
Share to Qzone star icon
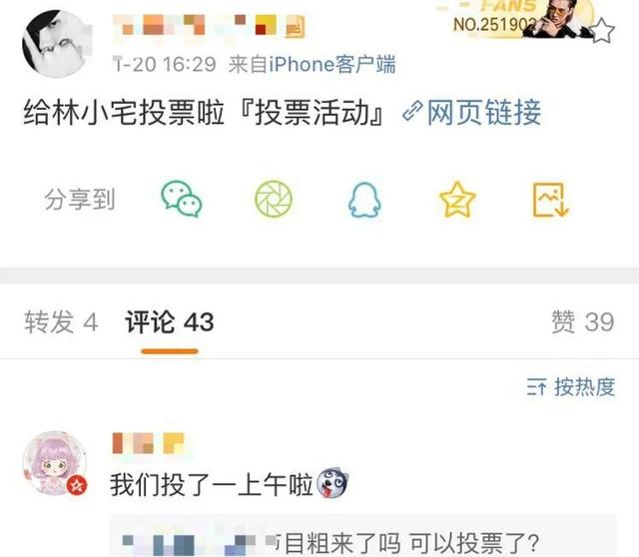coord(457,200)
